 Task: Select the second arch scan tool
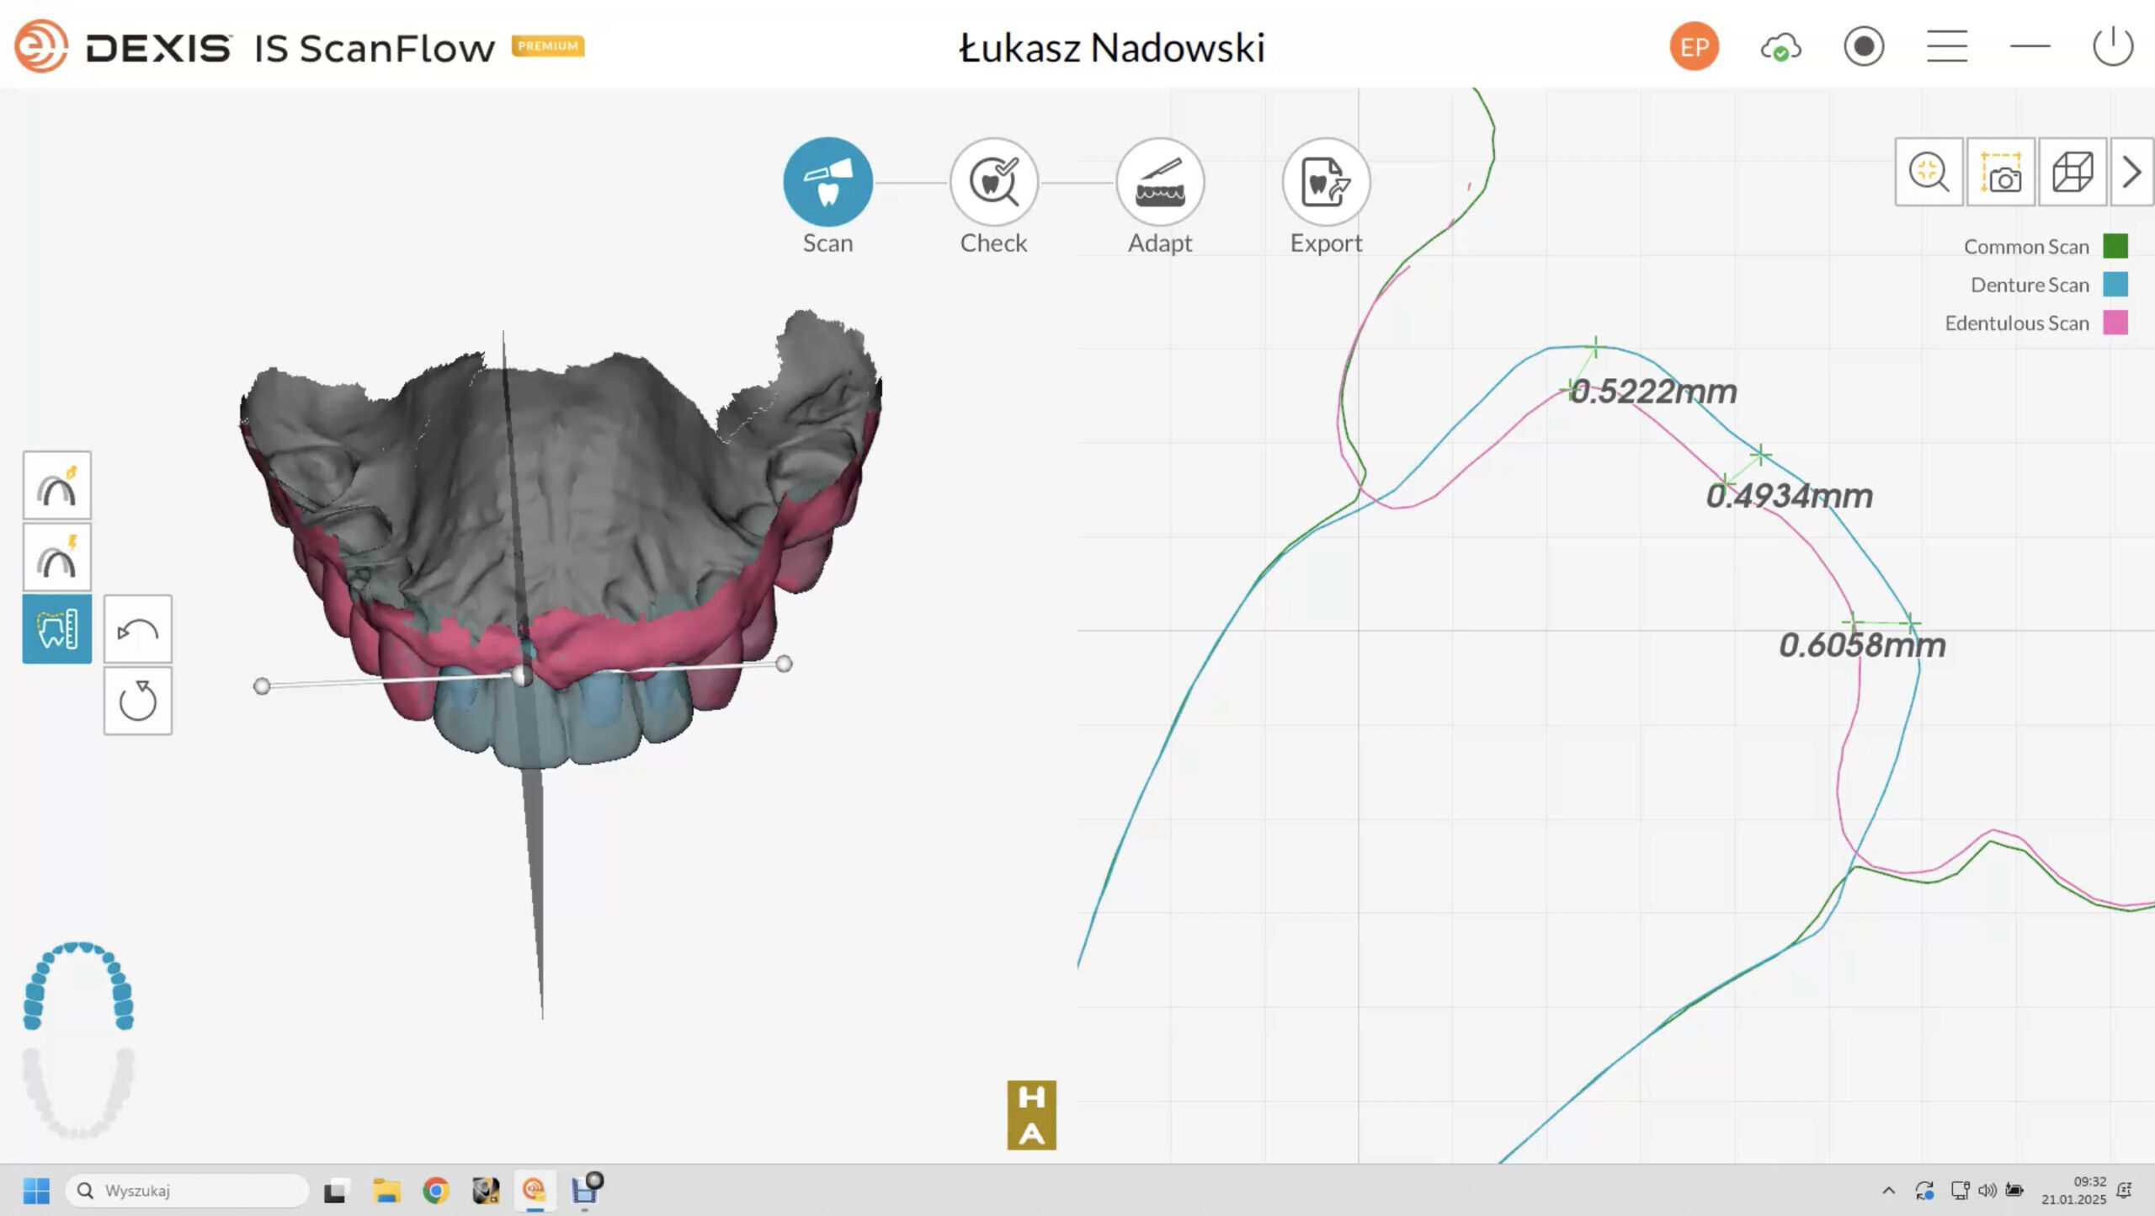pos(57,557)
